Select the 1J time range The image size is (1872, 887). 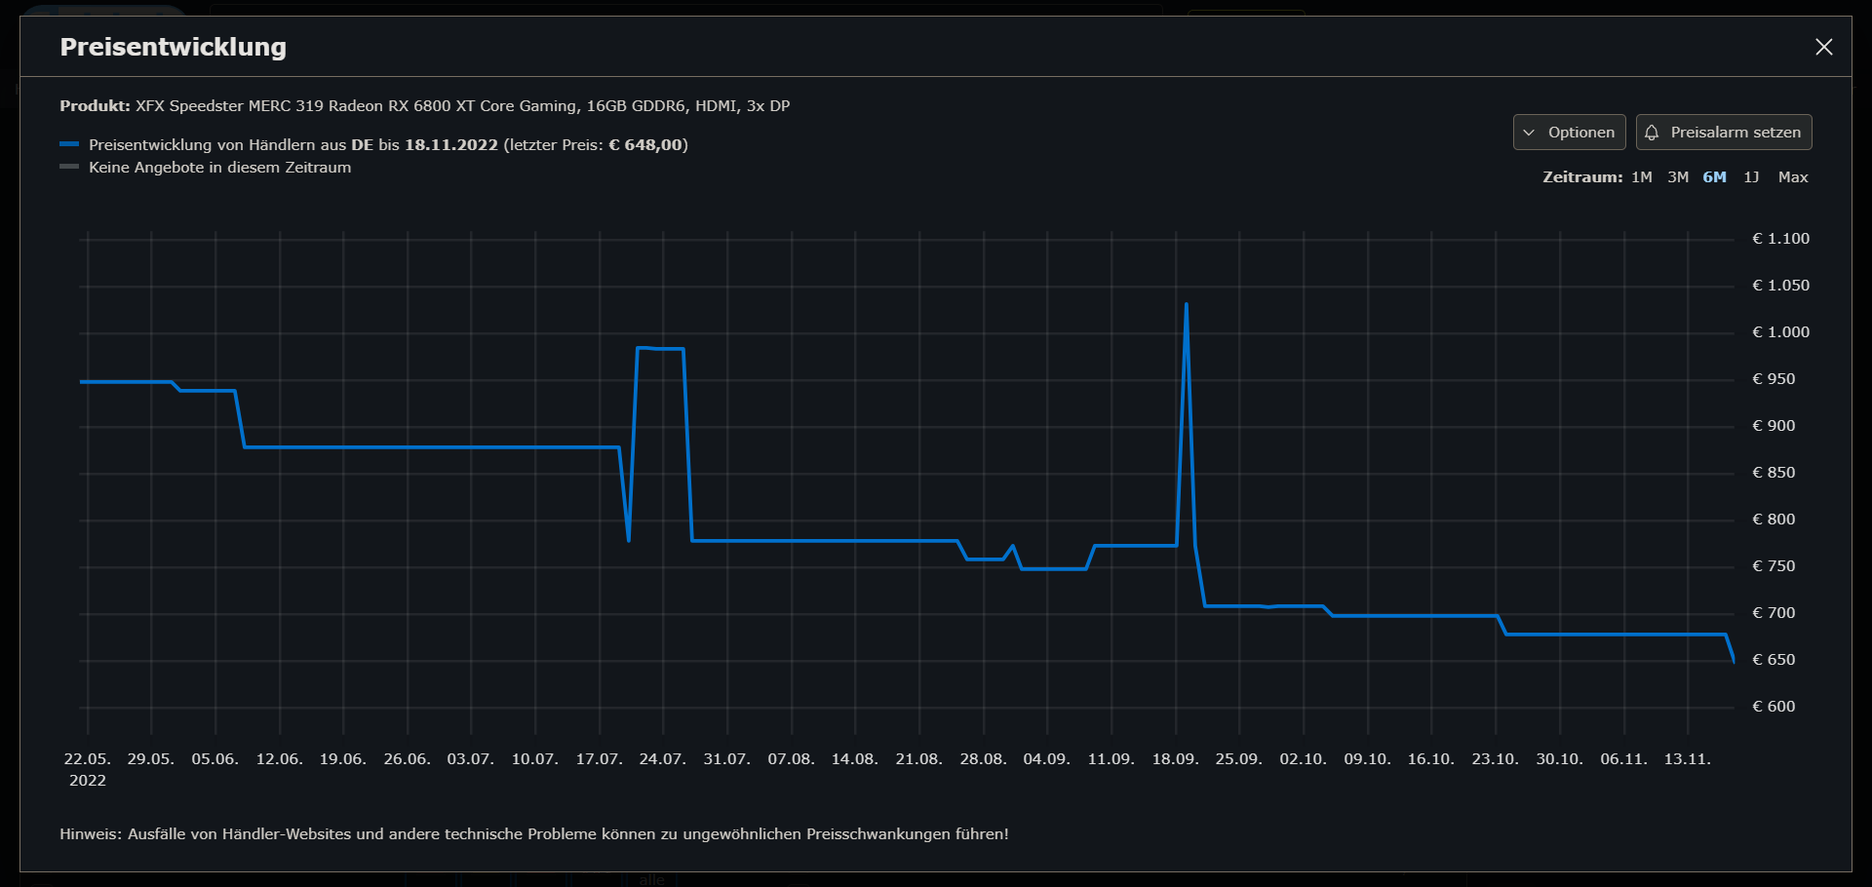tap(1752, 176)
